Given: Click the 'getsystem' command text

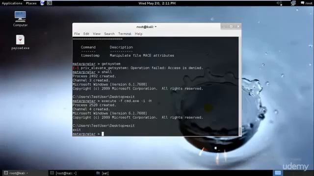Looking at the screenshot, I should click(x=111, y=64).
